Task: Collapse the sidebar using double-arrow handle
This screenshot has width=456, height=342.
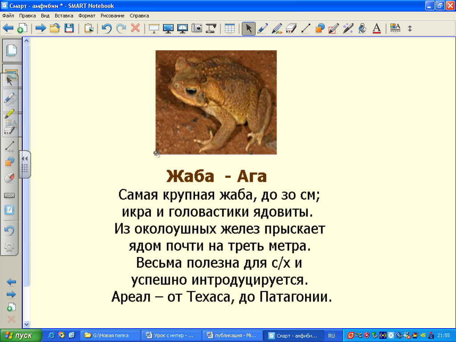Action: pos(25,159)
